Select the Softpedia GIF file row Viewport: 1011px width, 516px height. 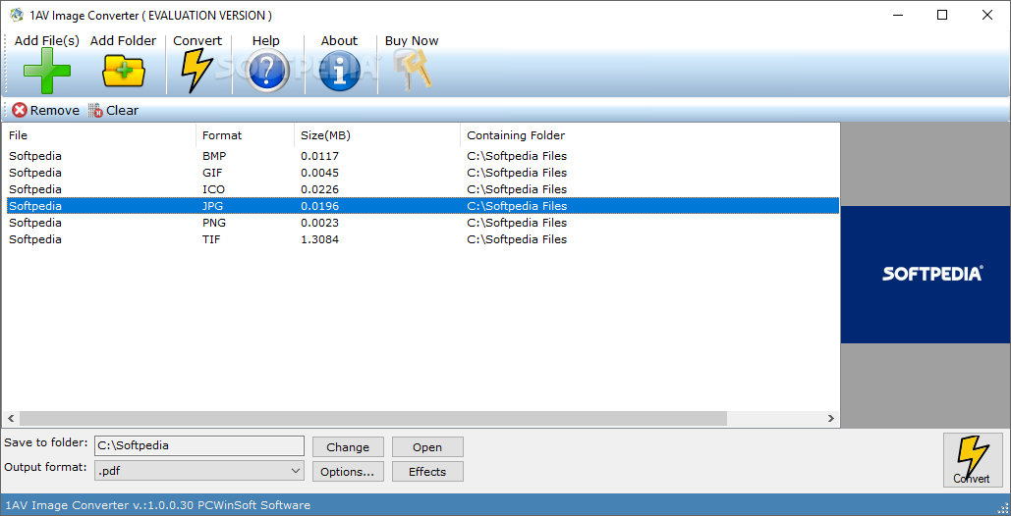[422, 173]
